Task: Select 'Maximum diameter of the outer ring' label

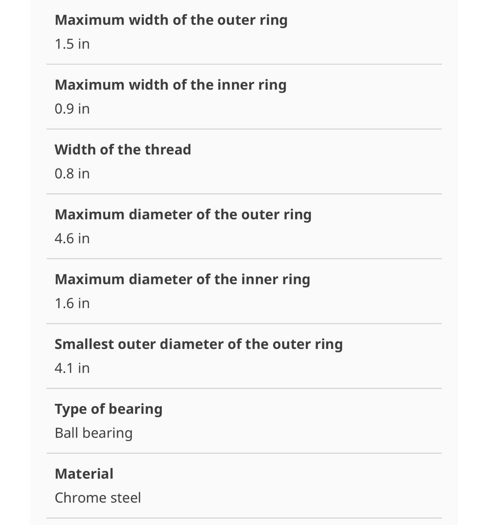Action: click(183, 215)
